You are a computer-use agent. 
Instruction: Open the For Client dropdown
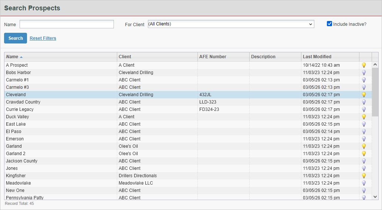[231, 24]
